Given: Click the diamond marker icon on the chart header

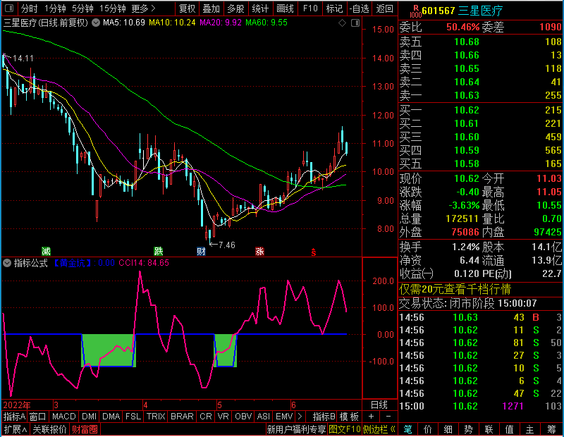Looking at the screenshot, I should pos(342,23).
